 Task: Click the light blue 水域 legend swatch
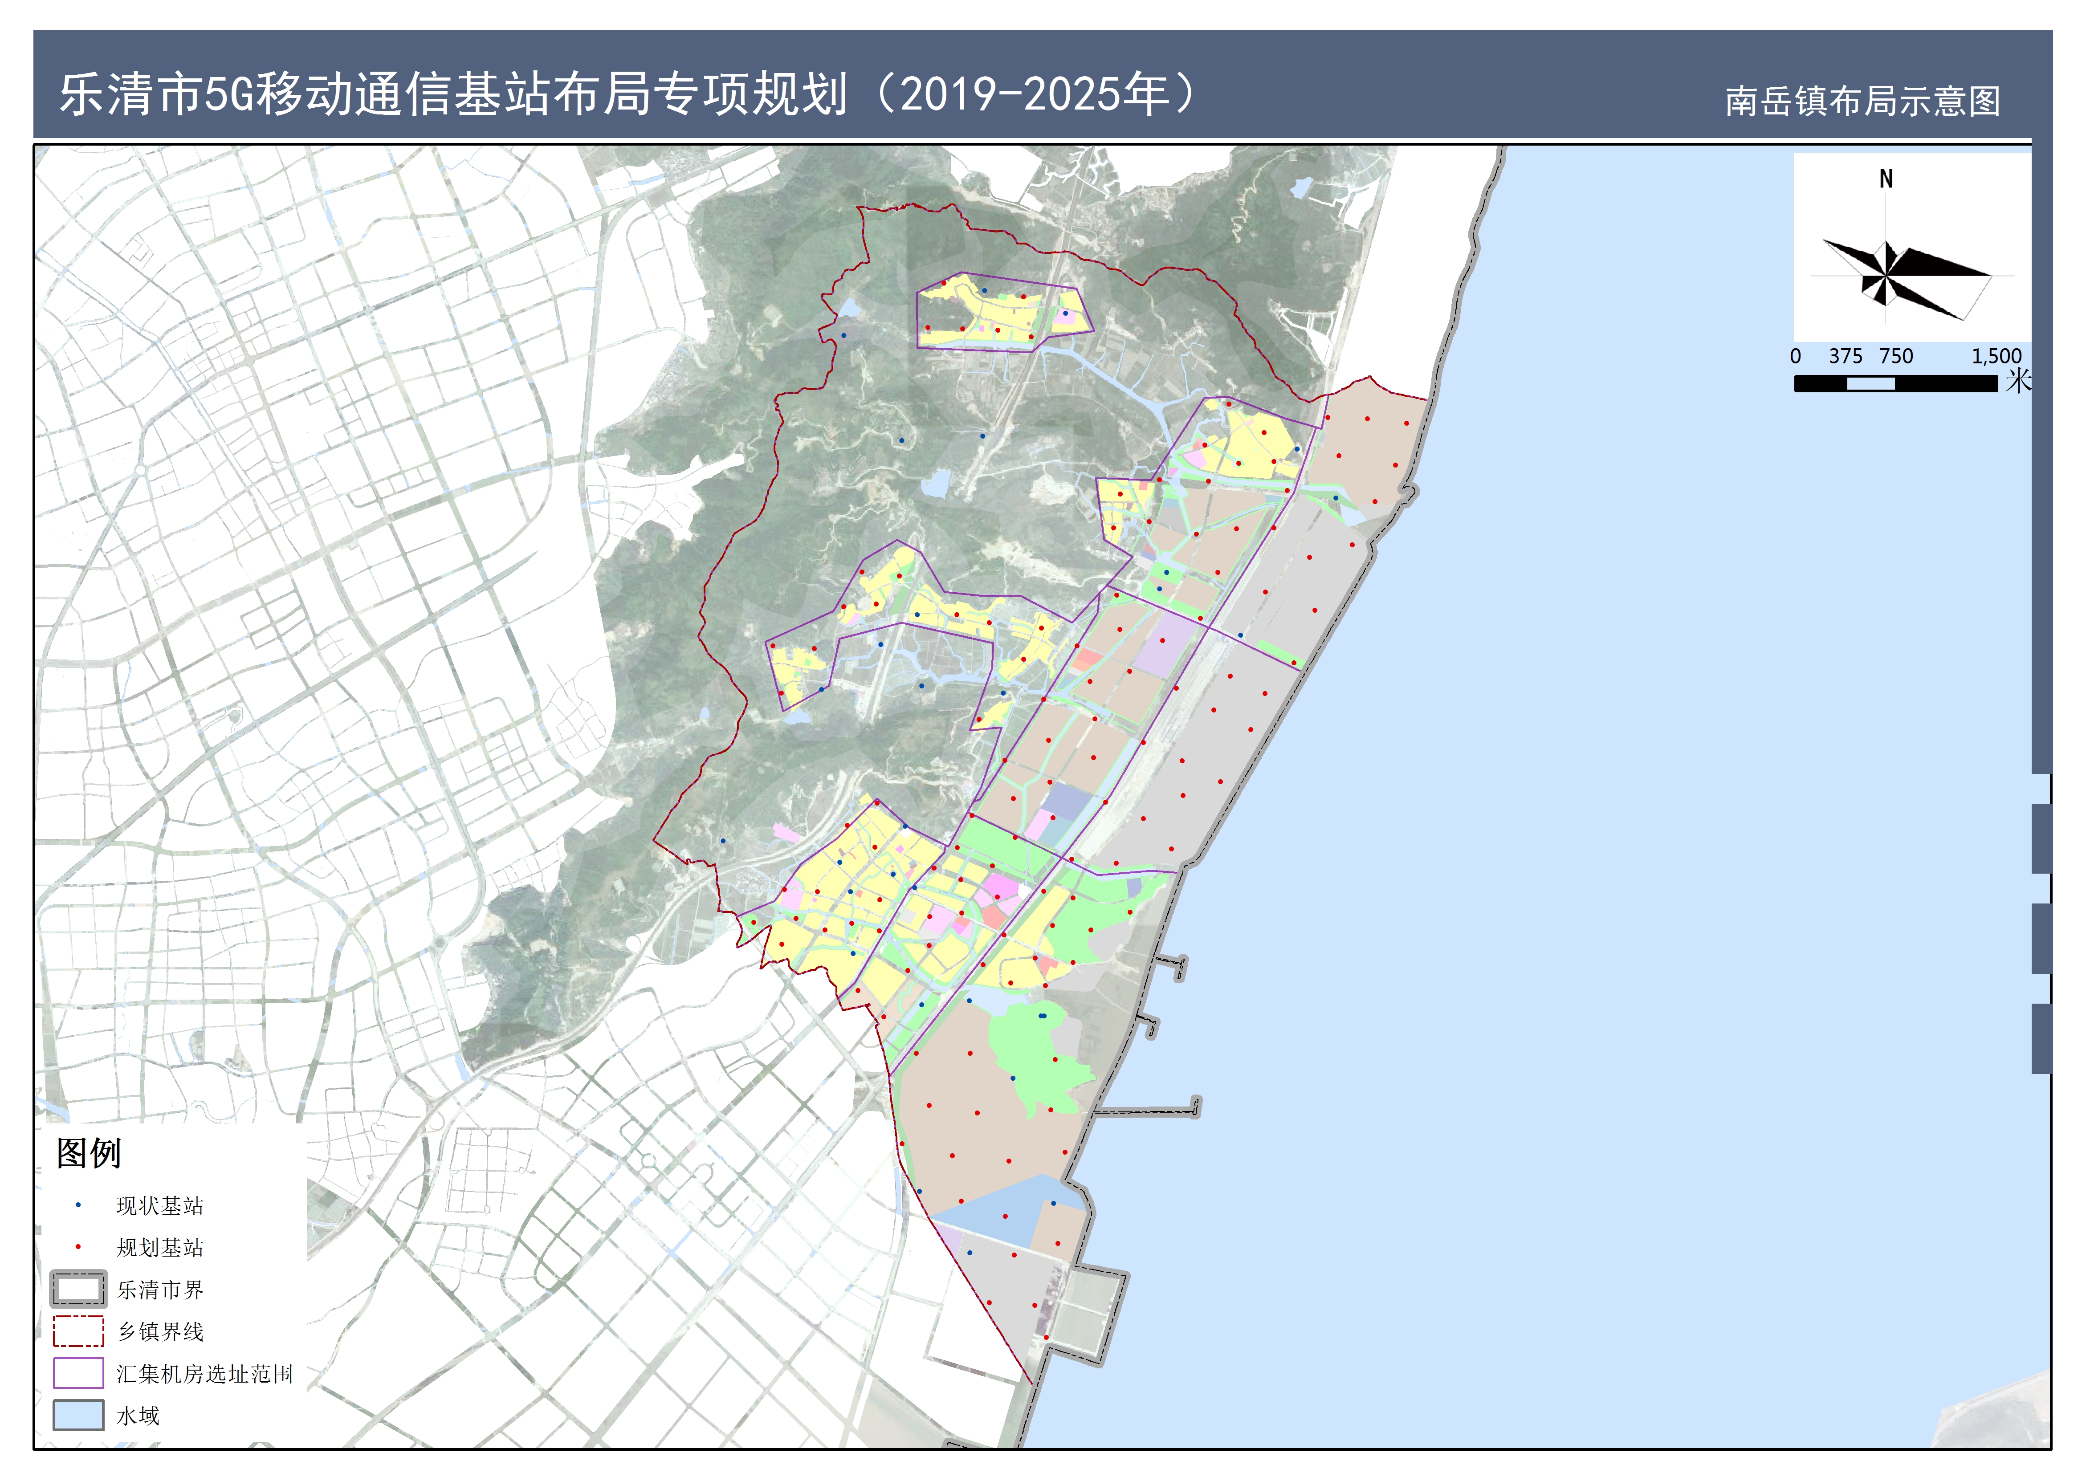(78, 1415)
